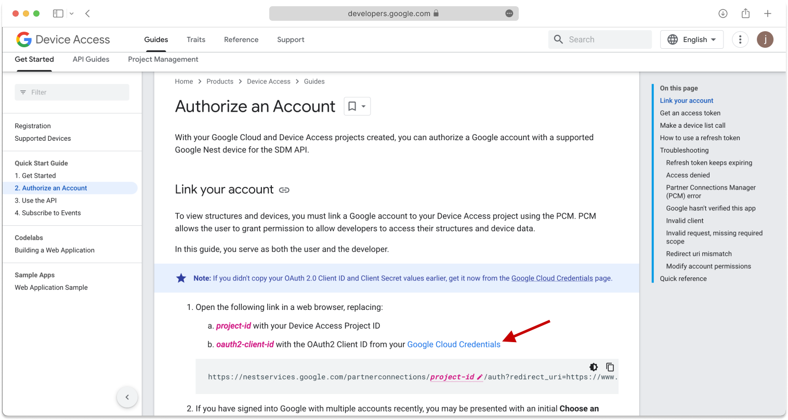Go to step 3 Use the API
Image resolution: width=788 pixels, height=420 pixels.
(35, 200)
